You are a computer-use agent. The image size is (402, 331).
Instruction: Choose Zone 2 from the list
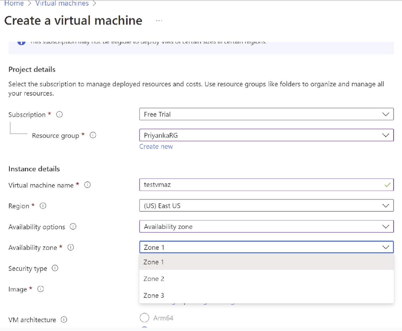pos(266,279)
